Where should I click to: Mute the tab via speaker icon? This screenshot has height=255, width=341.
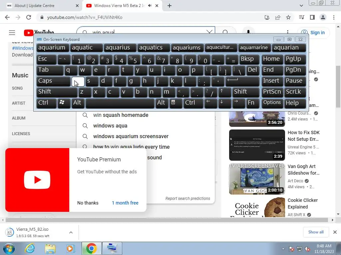pyautogui.click(x=150, y=6)
